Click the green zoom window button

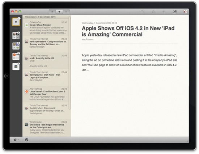click(x=20, y=12)
